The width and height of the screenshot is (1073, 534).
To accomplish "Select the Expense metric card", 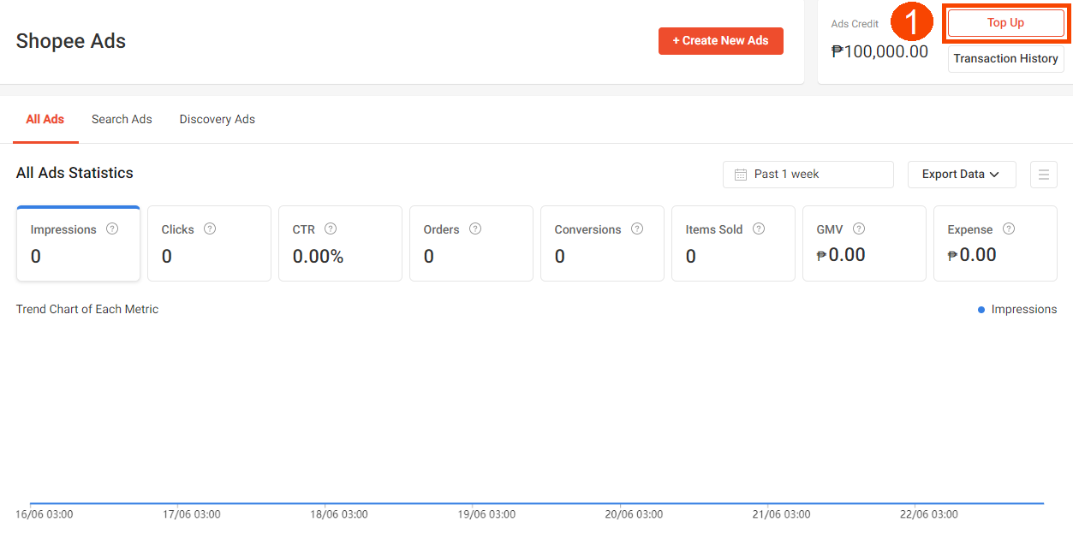I will point(996,244).
